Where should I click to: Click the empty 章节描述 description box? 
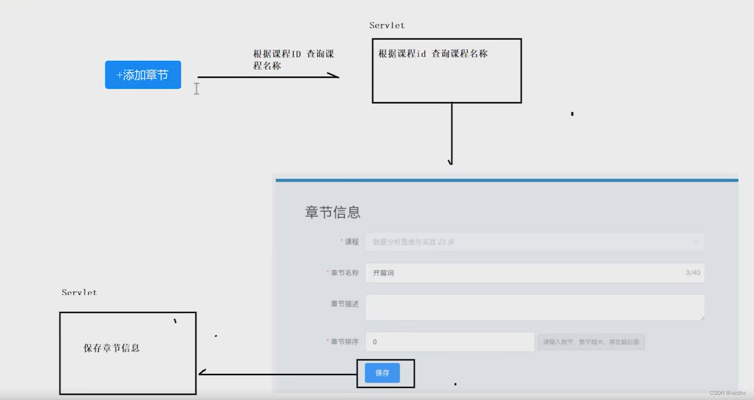click(534, 307)
